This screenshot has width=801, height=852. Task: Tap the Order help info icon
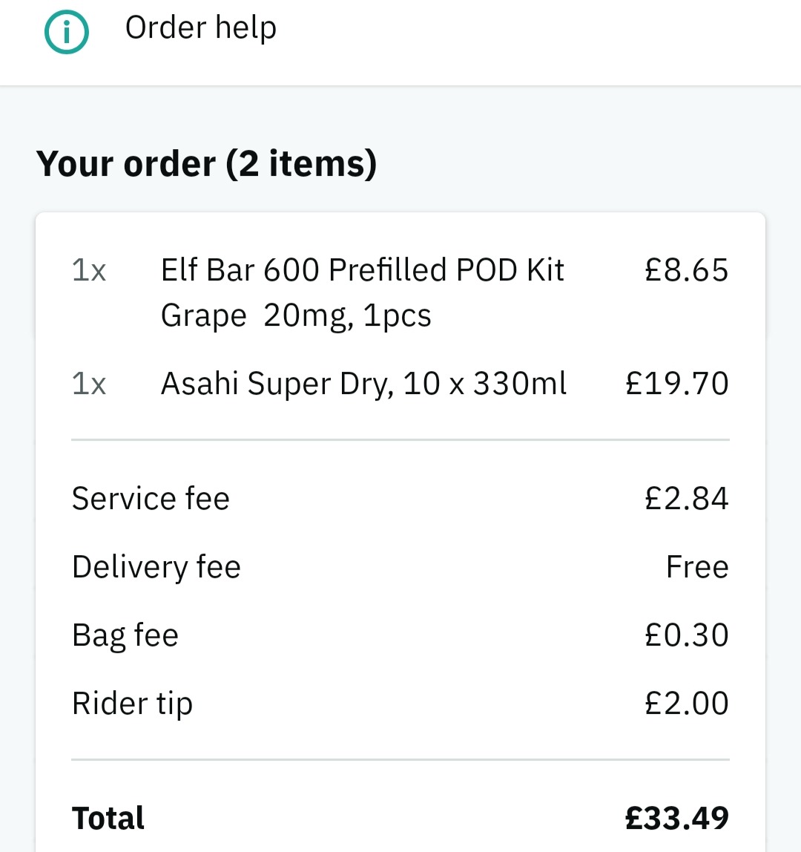click(x=66, y=31)
